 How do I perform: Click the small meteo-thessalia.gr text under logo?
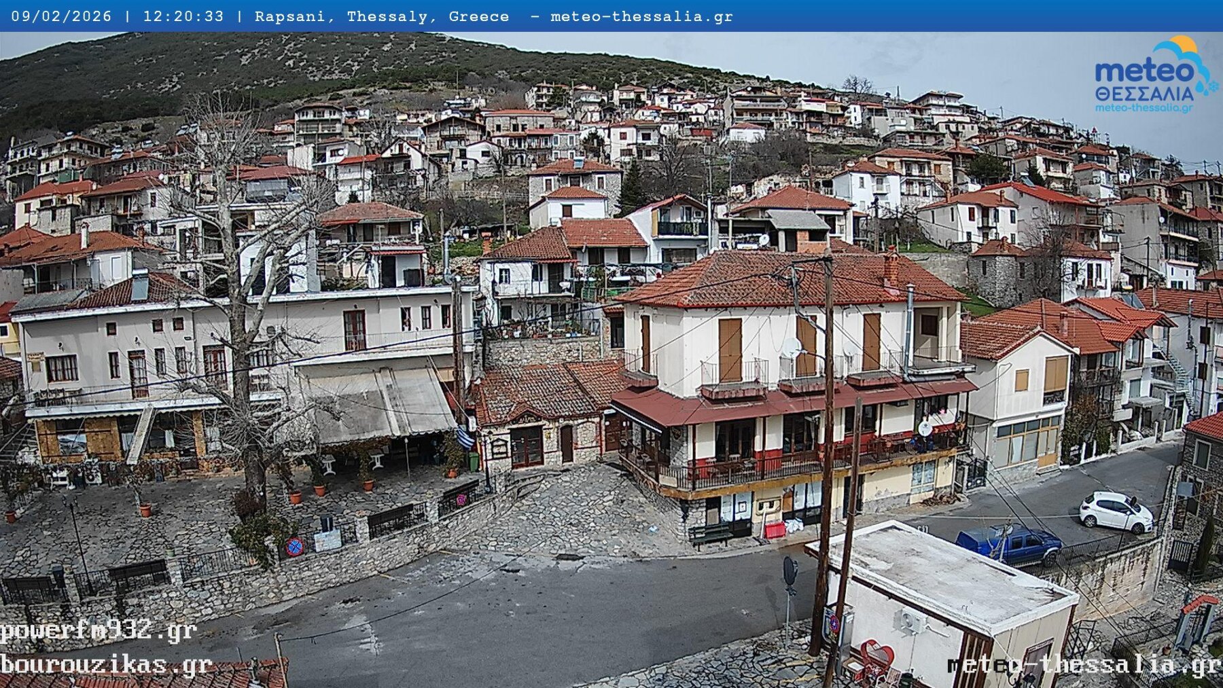pyautogui.click(x=1144, y=107)
